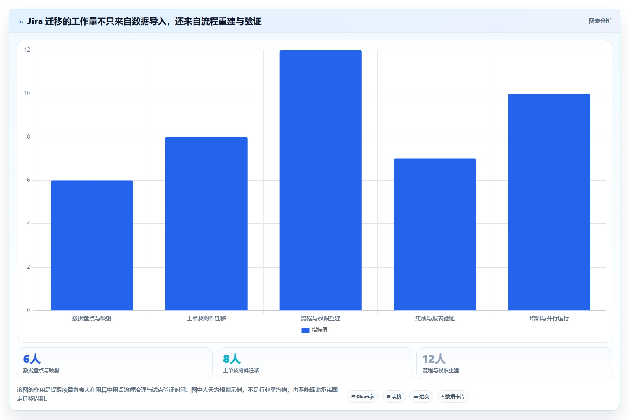Click the 指标值 legend text

coord(319,330)
